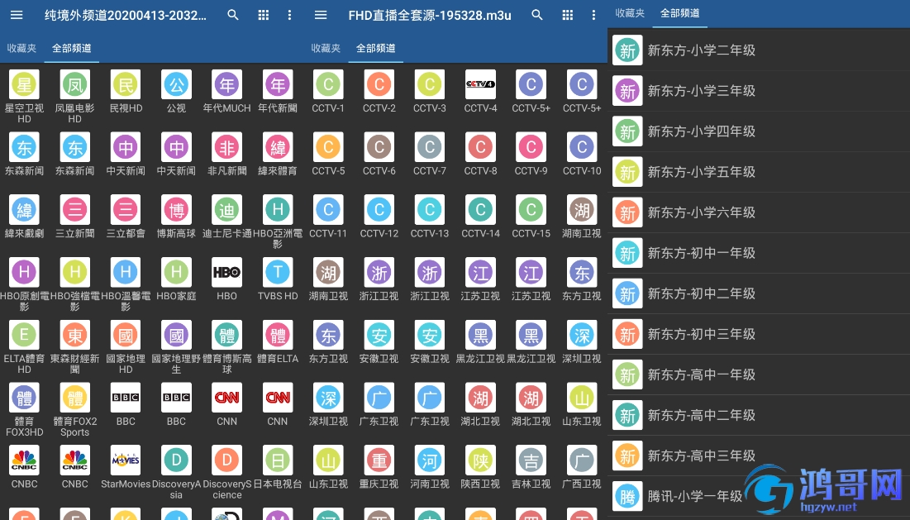This screenshot has width=910, height=520.
Task: Search channels in the 纯境外频道 playlist
Action: [x=233, y=15]
